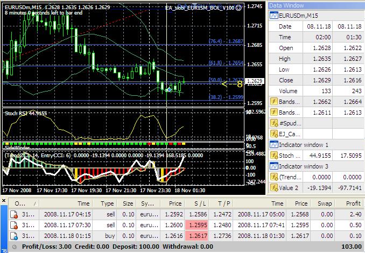Click the Low value 1.2626
The height and width of the screenshot is (253, 365).
click(322, 69)
